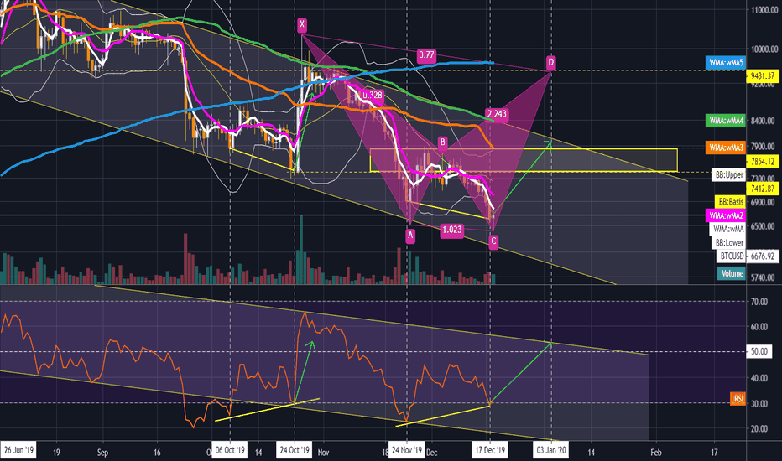782x461 pixels.
Task: Select the Dec tick on time axis
Action: 432,453
